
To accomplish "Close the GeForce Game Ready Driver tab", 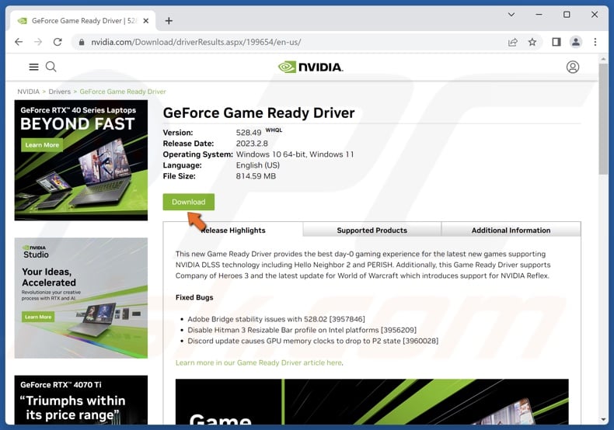I will click(145, 21).
